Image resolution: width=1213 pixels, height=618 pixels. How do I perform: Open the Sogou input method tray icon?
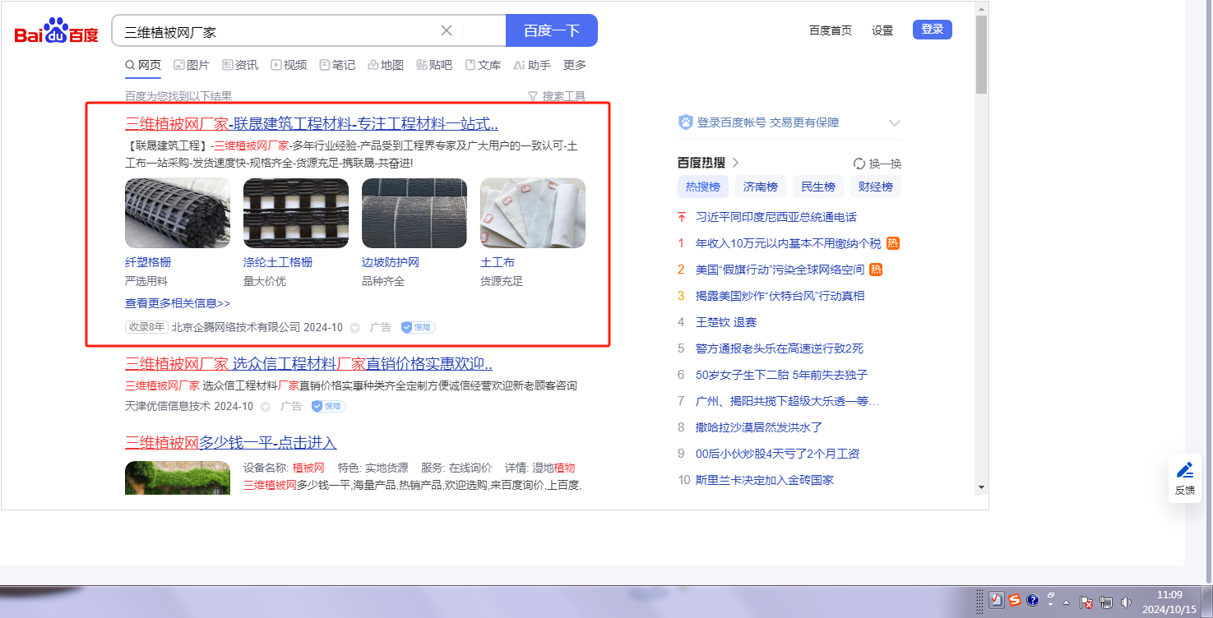point(1015,600)
